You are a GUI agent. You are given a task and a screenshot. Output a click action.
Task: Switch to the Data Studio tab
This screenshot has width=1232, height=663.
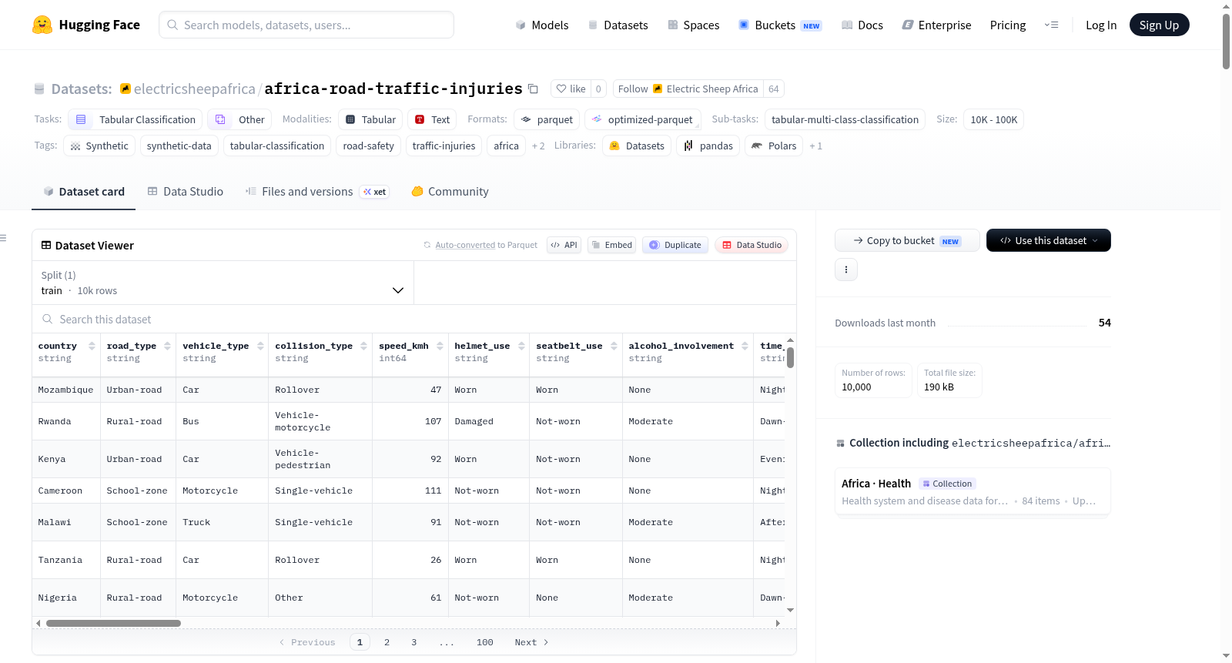[186, 192]
